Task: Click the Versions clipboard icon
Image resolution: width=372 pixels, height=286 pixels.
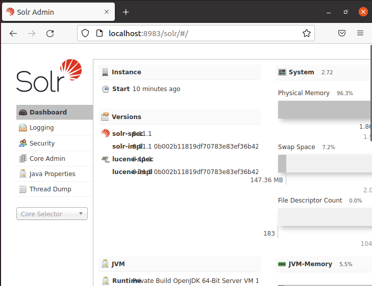Action: (x=105, y=117)
